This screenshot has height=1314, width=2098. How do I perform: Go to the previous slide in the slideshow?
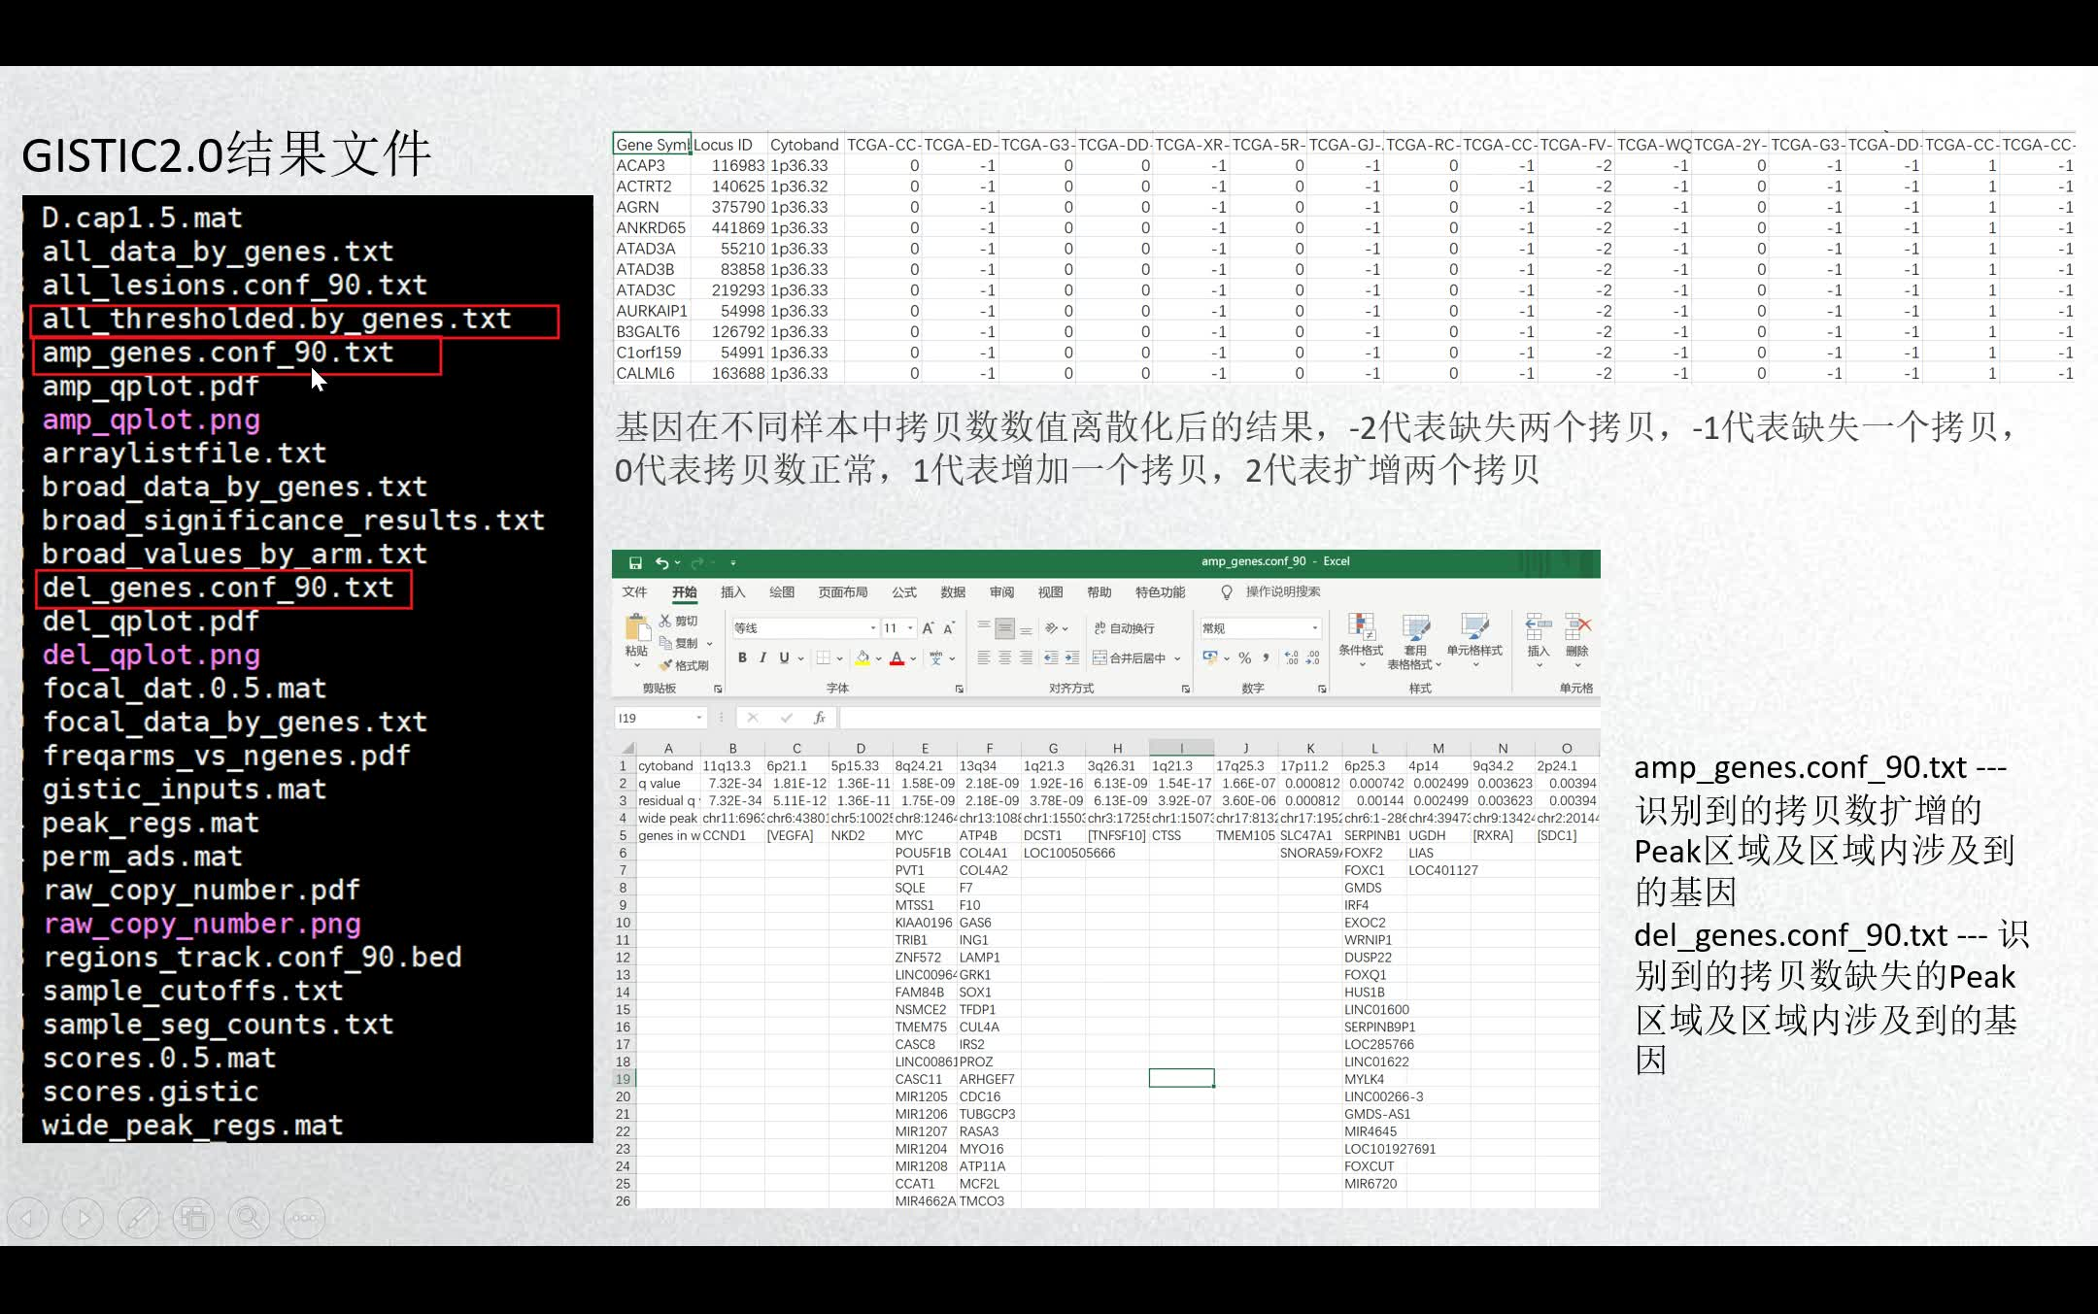point(28,1218)
